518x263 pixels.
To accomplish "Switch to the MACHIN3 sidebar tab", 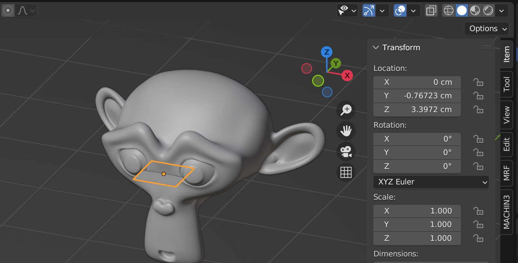I will (x=507, y=212).
